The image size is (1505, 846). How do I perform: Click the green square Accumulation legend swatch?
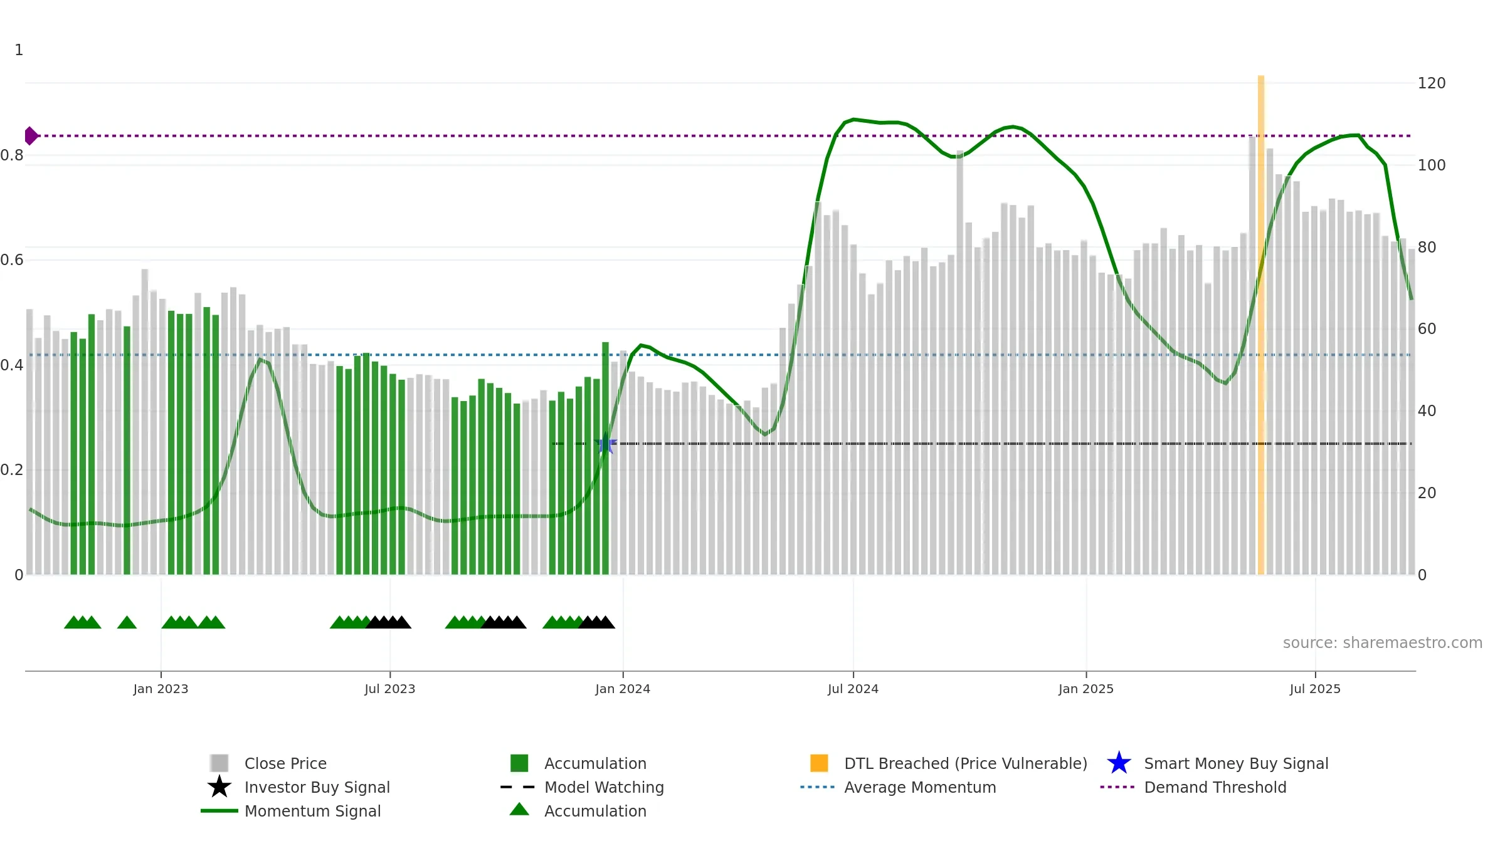tap(519, 763)
